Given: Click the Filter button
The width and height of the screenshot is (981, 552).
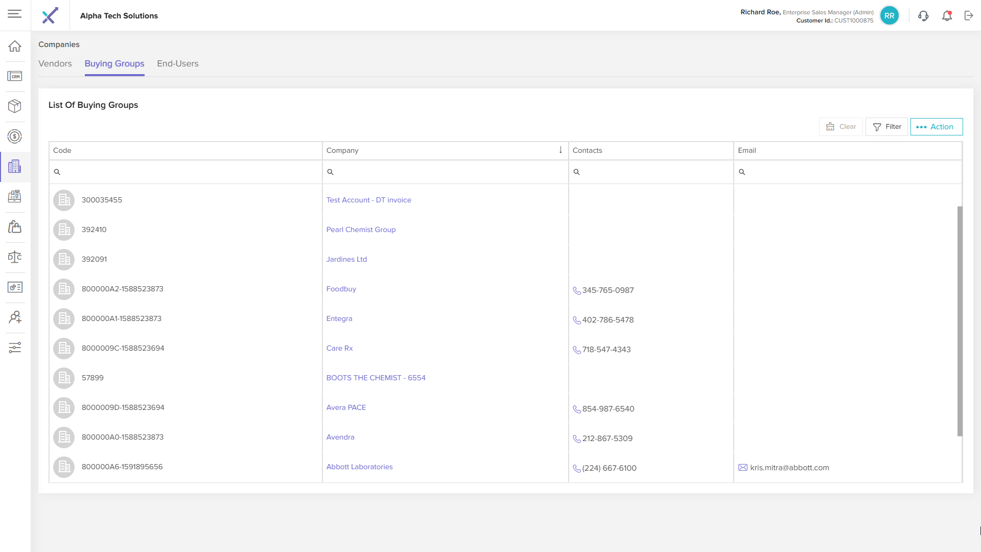Looking at the screenshot, I should (x=886, y=127).
